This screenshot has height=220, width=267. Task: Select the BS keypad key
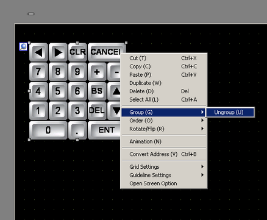97,91
